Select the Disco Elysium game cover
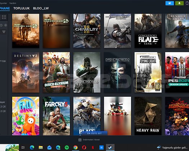This screenshot has height=151, width=189. tap(56, 72)
